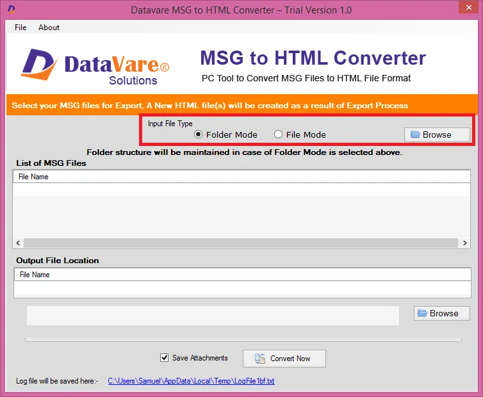The width and height of the screenshot is (483, 397).
Task: Click the empty first row of MSG list
Action: [241, 190]
